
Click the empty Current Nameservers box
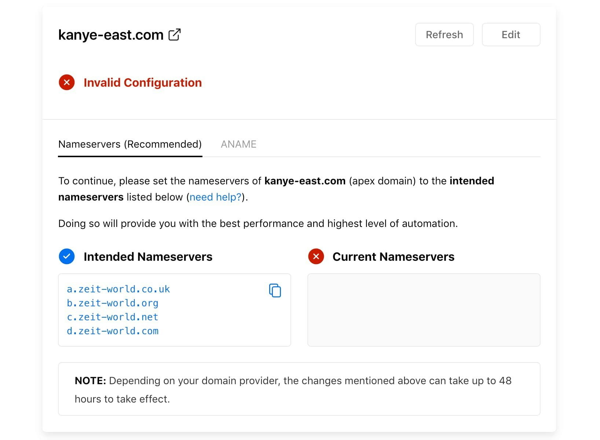pyautogui.click(x=424, y=310)
